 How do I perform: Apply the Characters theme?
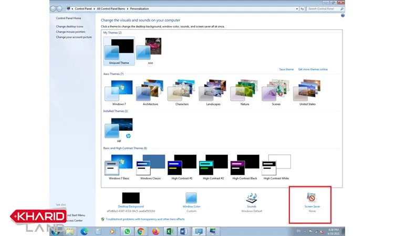click(x=182, y=93)
